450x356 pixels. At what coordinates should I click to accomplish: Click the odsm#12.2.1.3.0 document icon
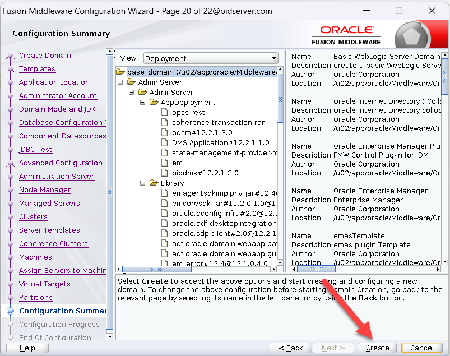[164, 132]
